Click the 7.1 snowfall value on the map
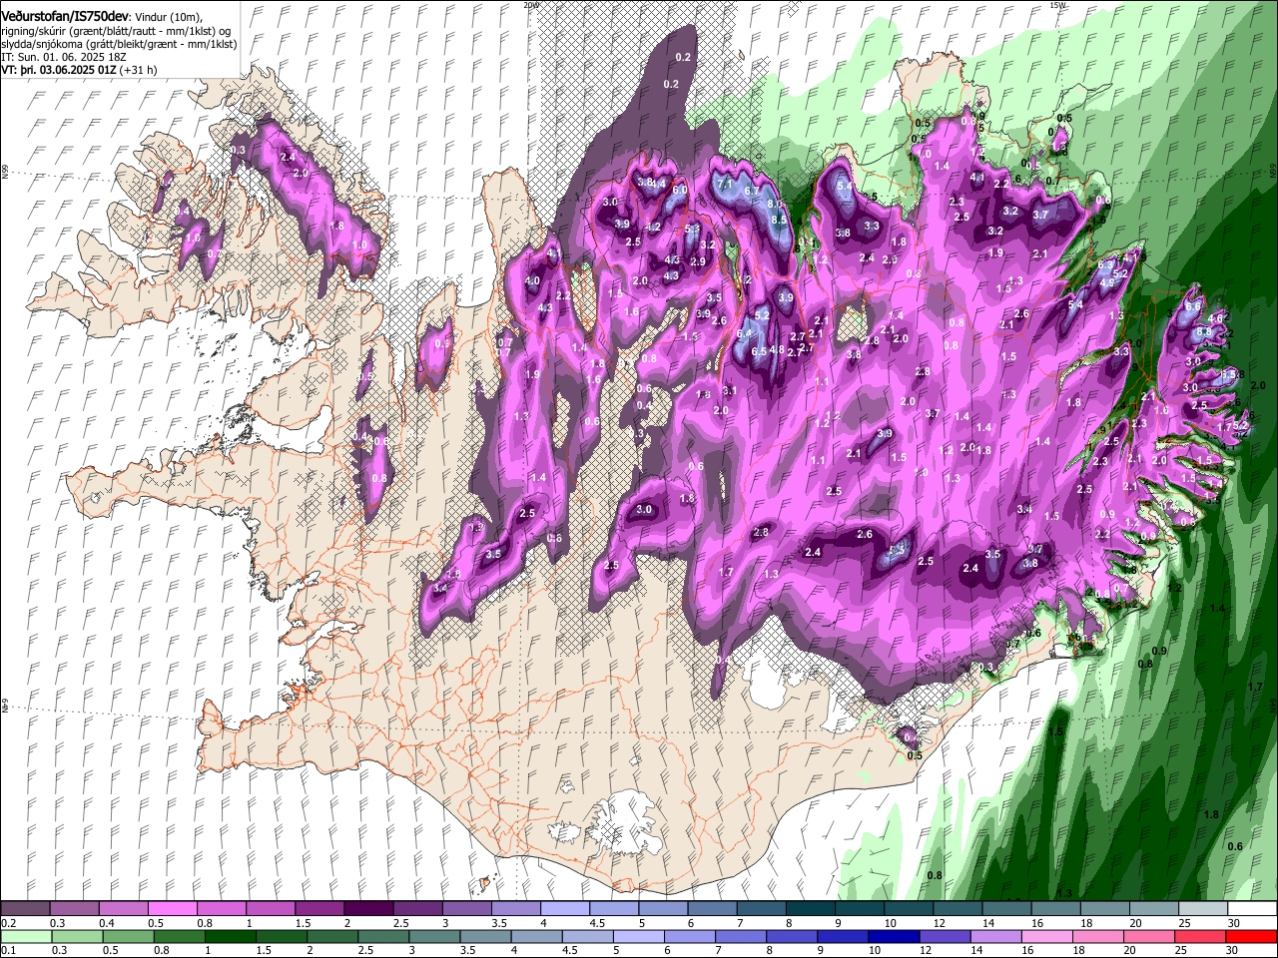Screen dimensions: 1278x958 point(726,184)
